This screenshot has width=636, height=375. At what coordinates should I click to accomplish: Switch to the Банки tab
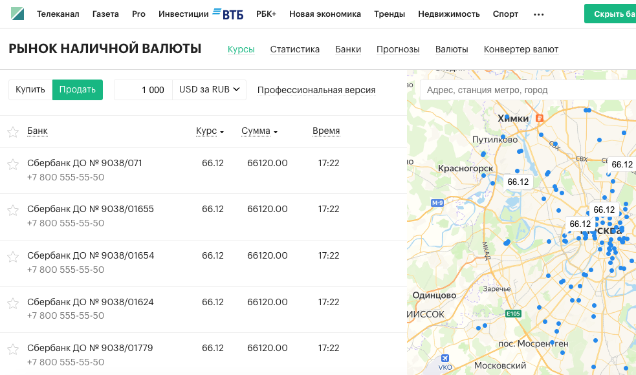[x=348, y=49]
